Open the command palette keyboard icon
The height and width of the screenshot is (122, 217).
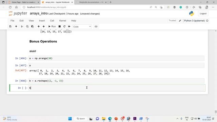pos(96,26)
